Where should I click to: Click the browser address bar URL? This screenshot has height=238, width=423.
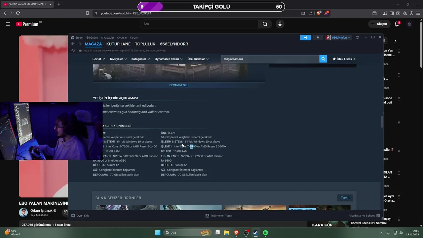coord(126,13)
